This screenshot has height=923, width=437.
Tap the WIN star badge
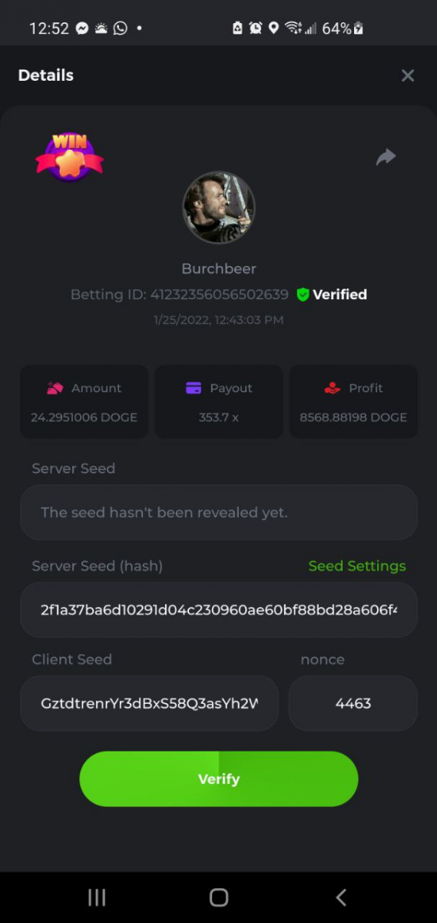pos(69,157)
